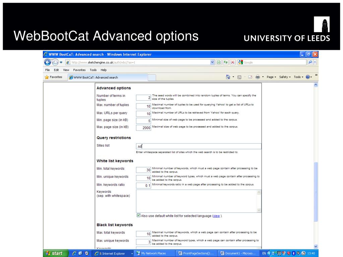This screenshot has height=257, width=343.
Task: Click the browser Back arrow button
Action: pos(48,62)
